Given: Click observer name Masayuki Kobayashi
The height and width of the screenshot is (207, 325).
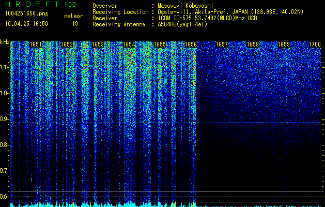Looking at the screenshot, I should point(185,6).
